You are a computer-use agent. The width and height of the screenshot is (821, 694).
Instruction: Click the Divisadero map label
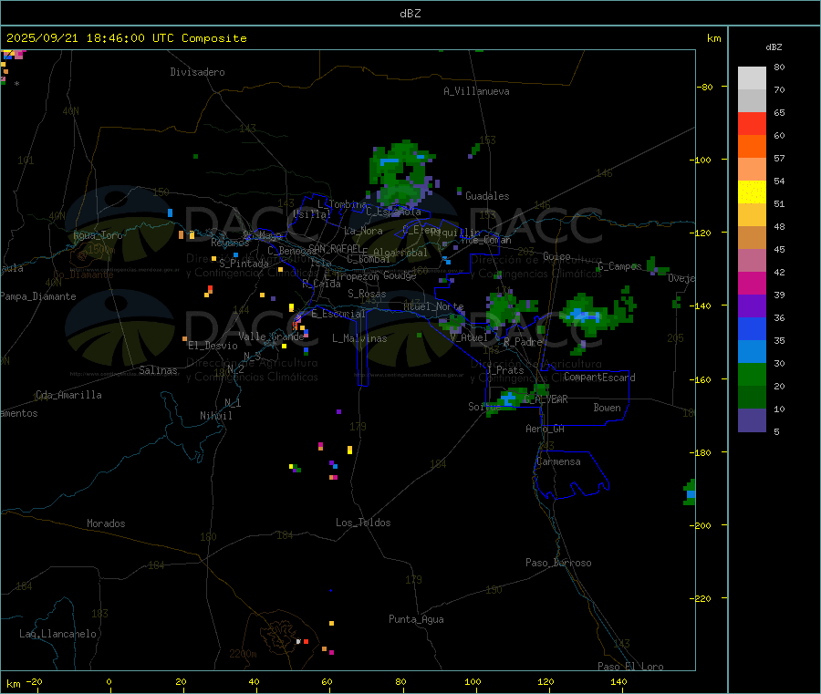(x=197, y=72)
